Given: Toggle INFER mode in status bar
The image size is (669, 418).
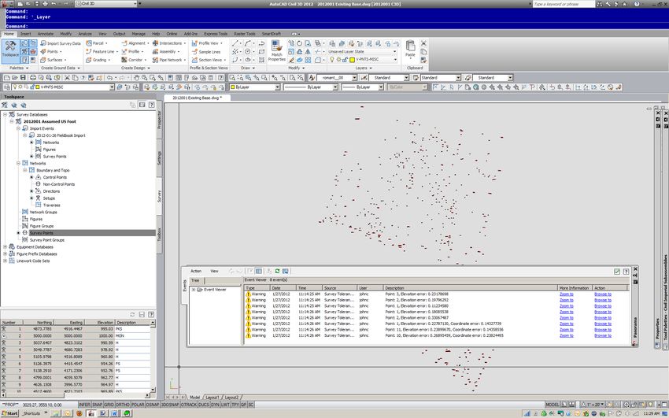Looking at the screenshot, I should (84, 405).
